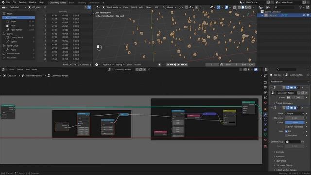Image resolution: width=311 pixels, height=175 pixels.
Task: Click the End frame field 120
Action: [x=247, y=65]
